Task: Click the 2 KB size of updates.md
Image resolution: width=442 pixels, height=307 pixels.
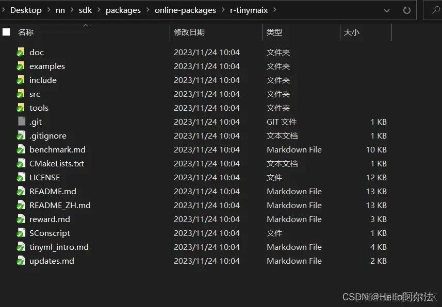Action: pos(379,261)
